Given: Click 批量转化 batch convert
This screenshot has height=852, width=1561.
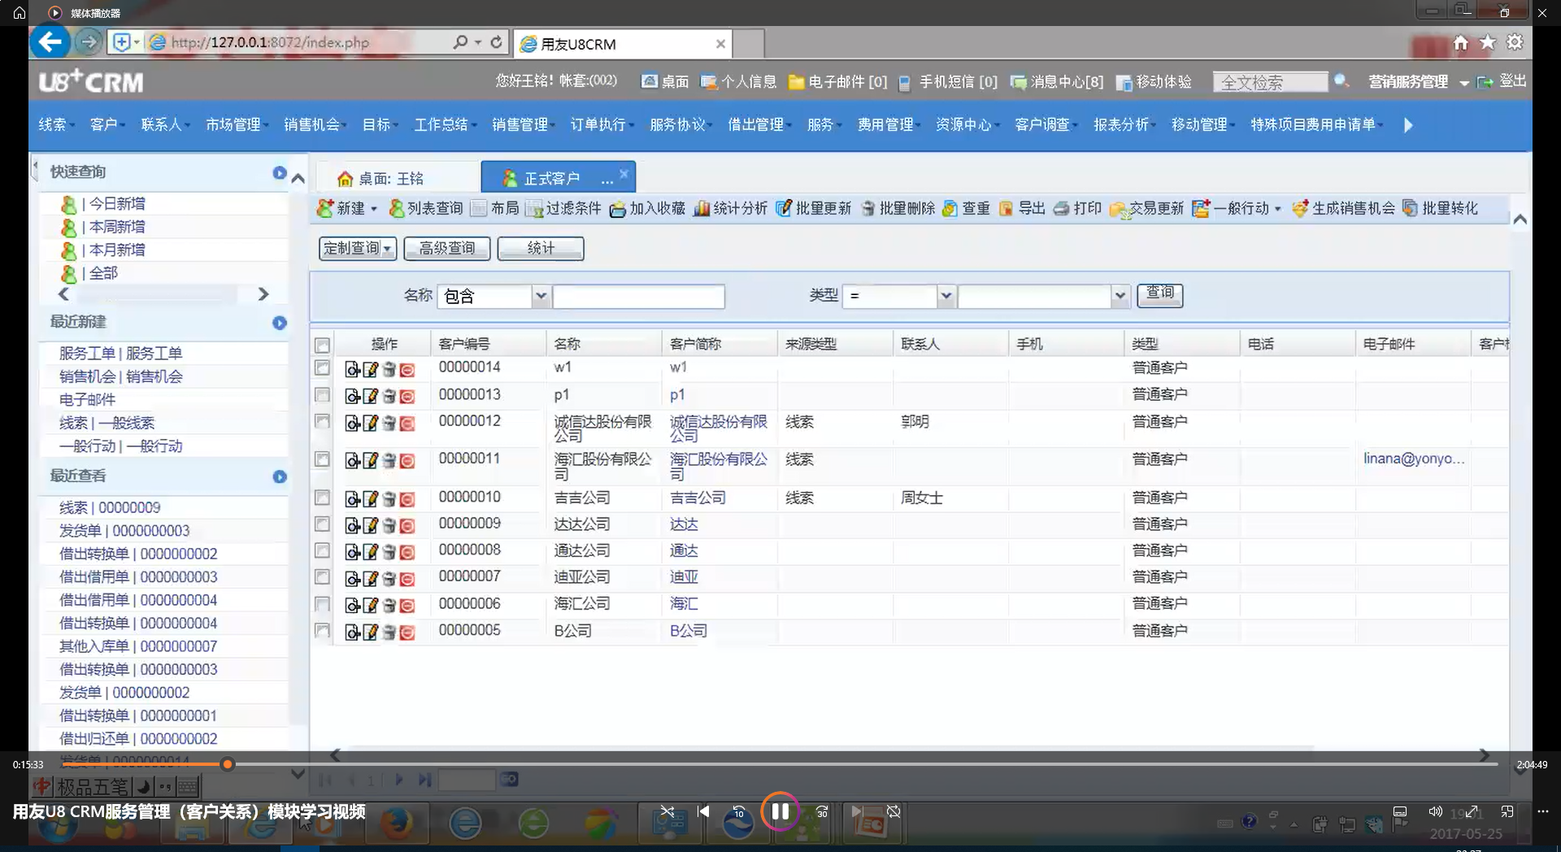Looking at the screenshot, I should [x=1441, y=209].
